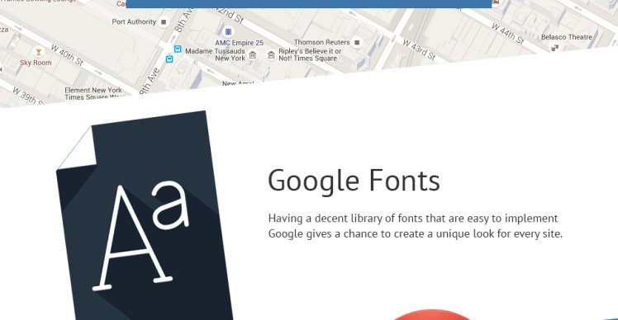The width and height of the screenshot is (618, 320).
Task: Click the Port Authority place label
Action: [134, 21]
